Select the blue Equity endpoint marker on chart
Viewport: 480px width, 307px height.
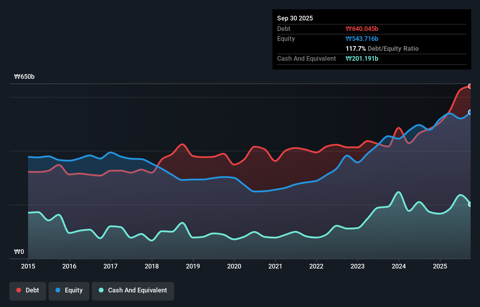[470, 112]
